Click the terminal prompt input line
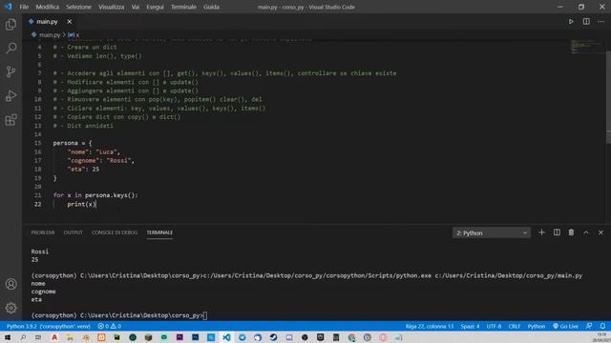611x343 pixels. click(x=119, y=315)
